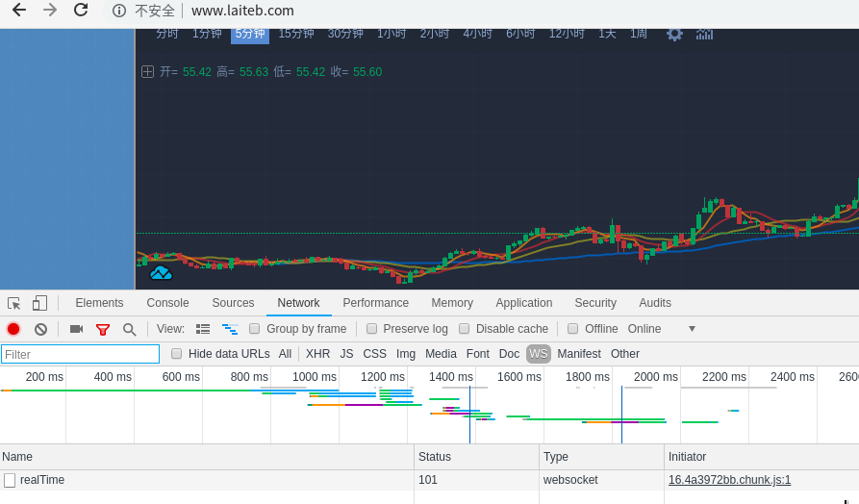Click the record network log button

tap(13, 329)
